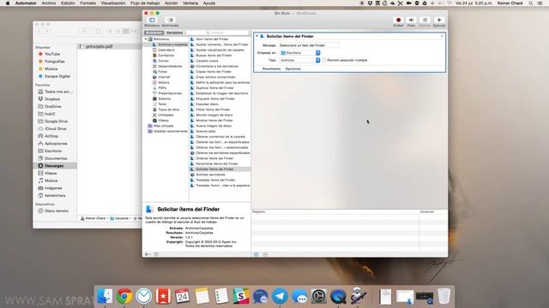549x308 pixels.
Task: Select the Desarrolladores category in the library
Action: (170, 66)
